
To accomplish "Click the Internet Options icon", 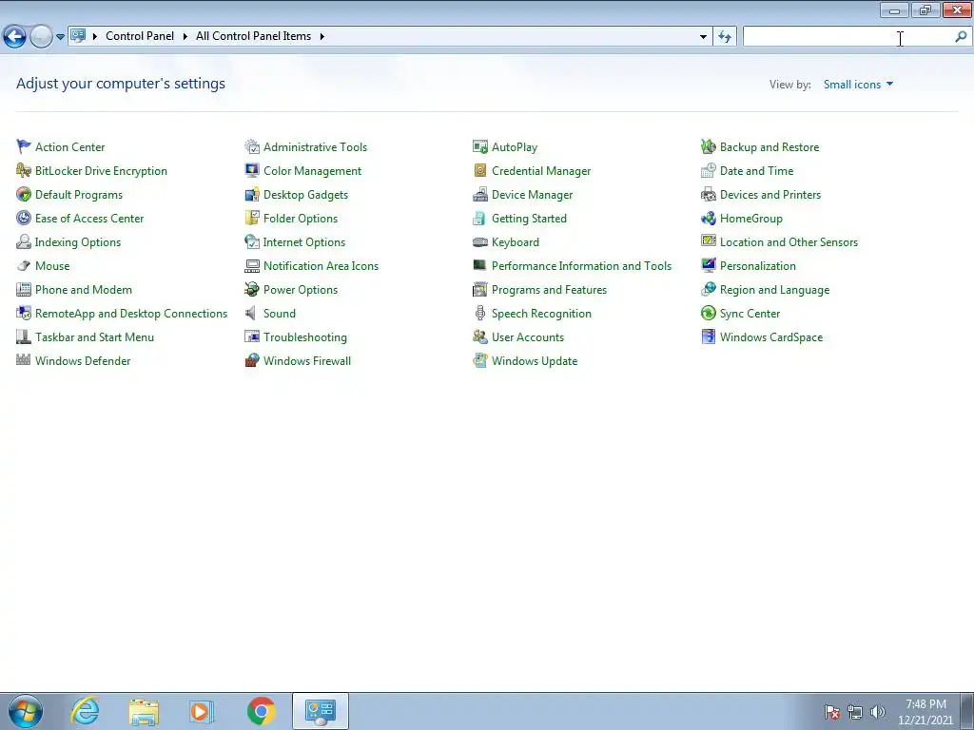I will point(251,241).
